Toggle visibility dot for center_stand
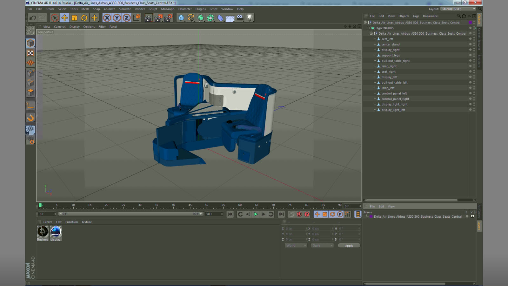 pos(470,44)
